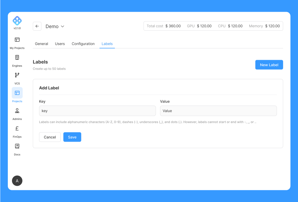Click the Memory $ 120.00 cost
The height and width of the screenshot is (202, 298).
[x=264, y=26]
